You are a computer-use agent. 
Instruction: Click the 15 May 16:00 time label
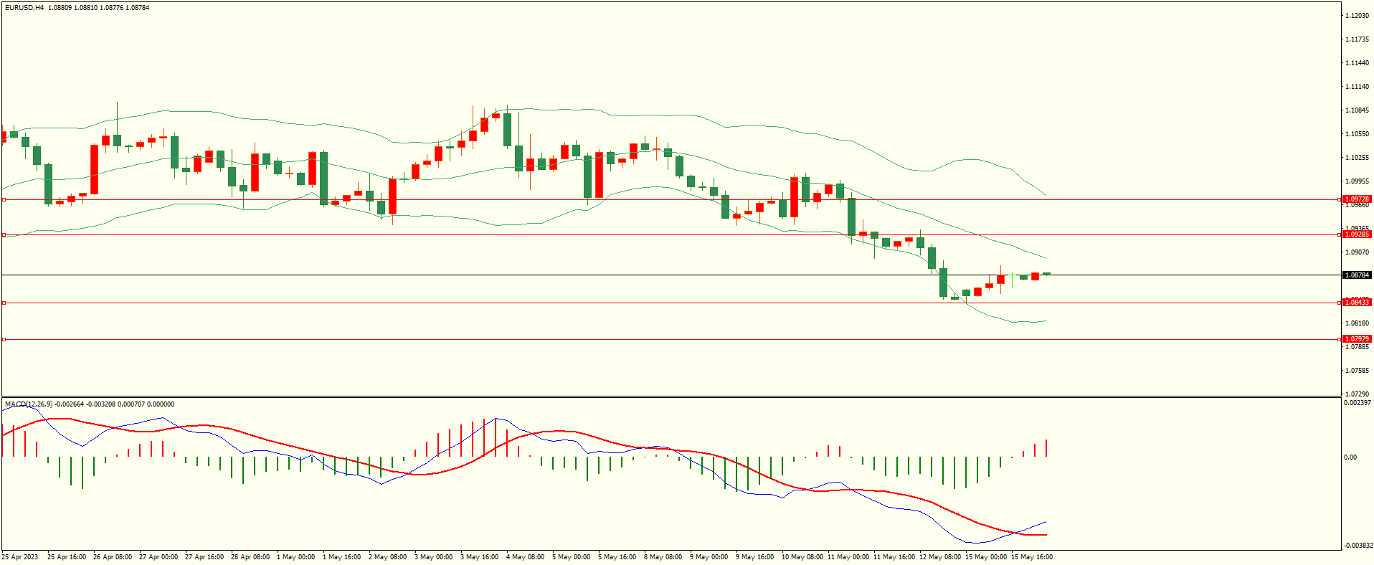pyautogui.click(x=1031, y=557)
